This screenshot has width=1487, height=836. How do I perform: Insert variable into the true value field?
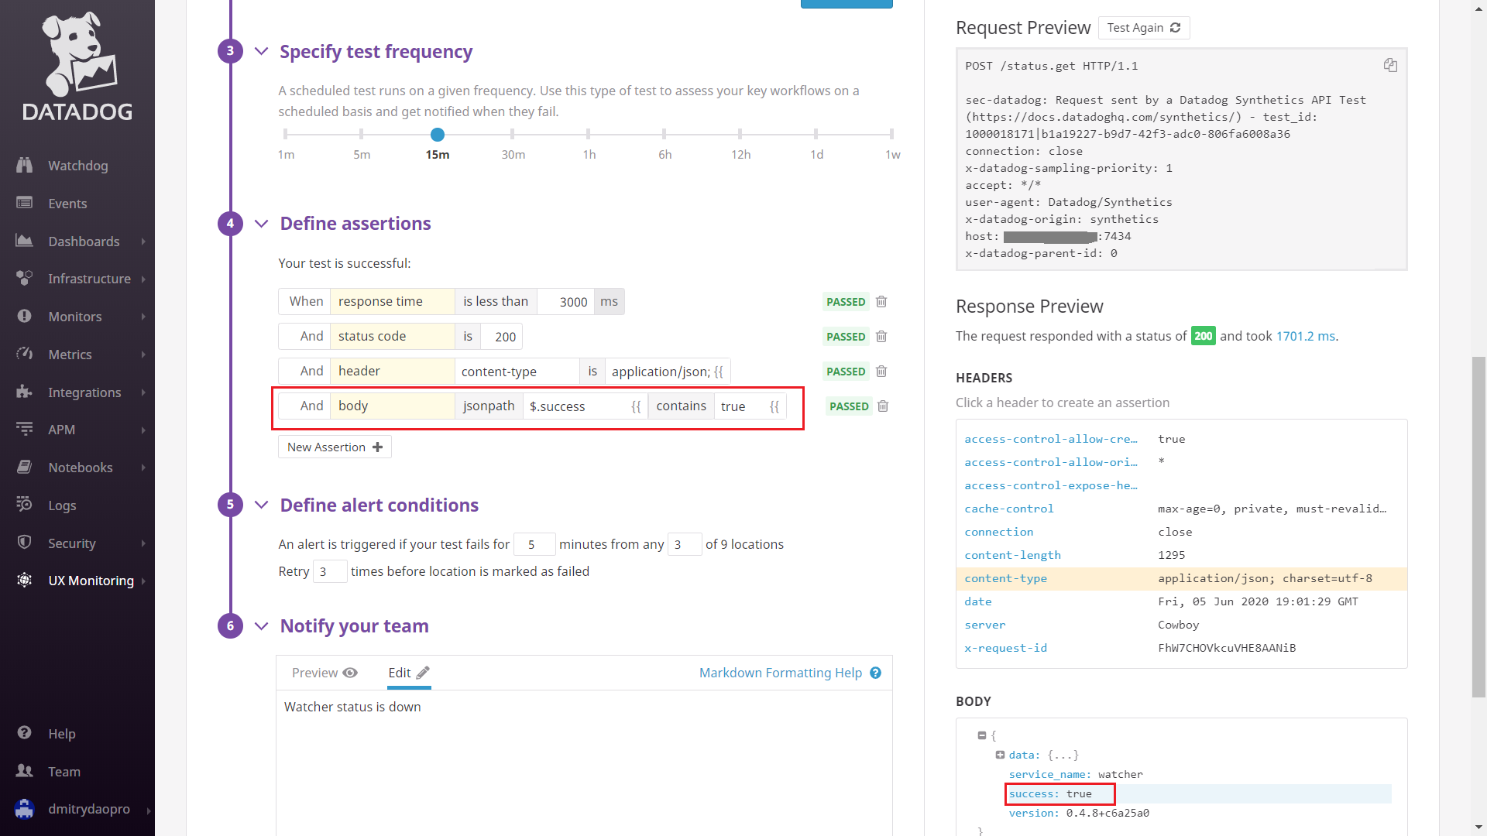(774, 406)
